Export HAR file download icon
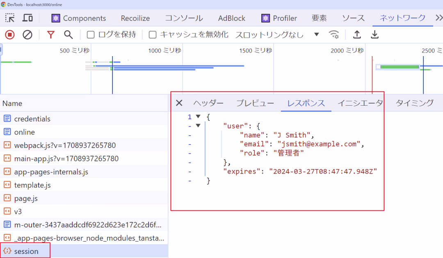 374,35
